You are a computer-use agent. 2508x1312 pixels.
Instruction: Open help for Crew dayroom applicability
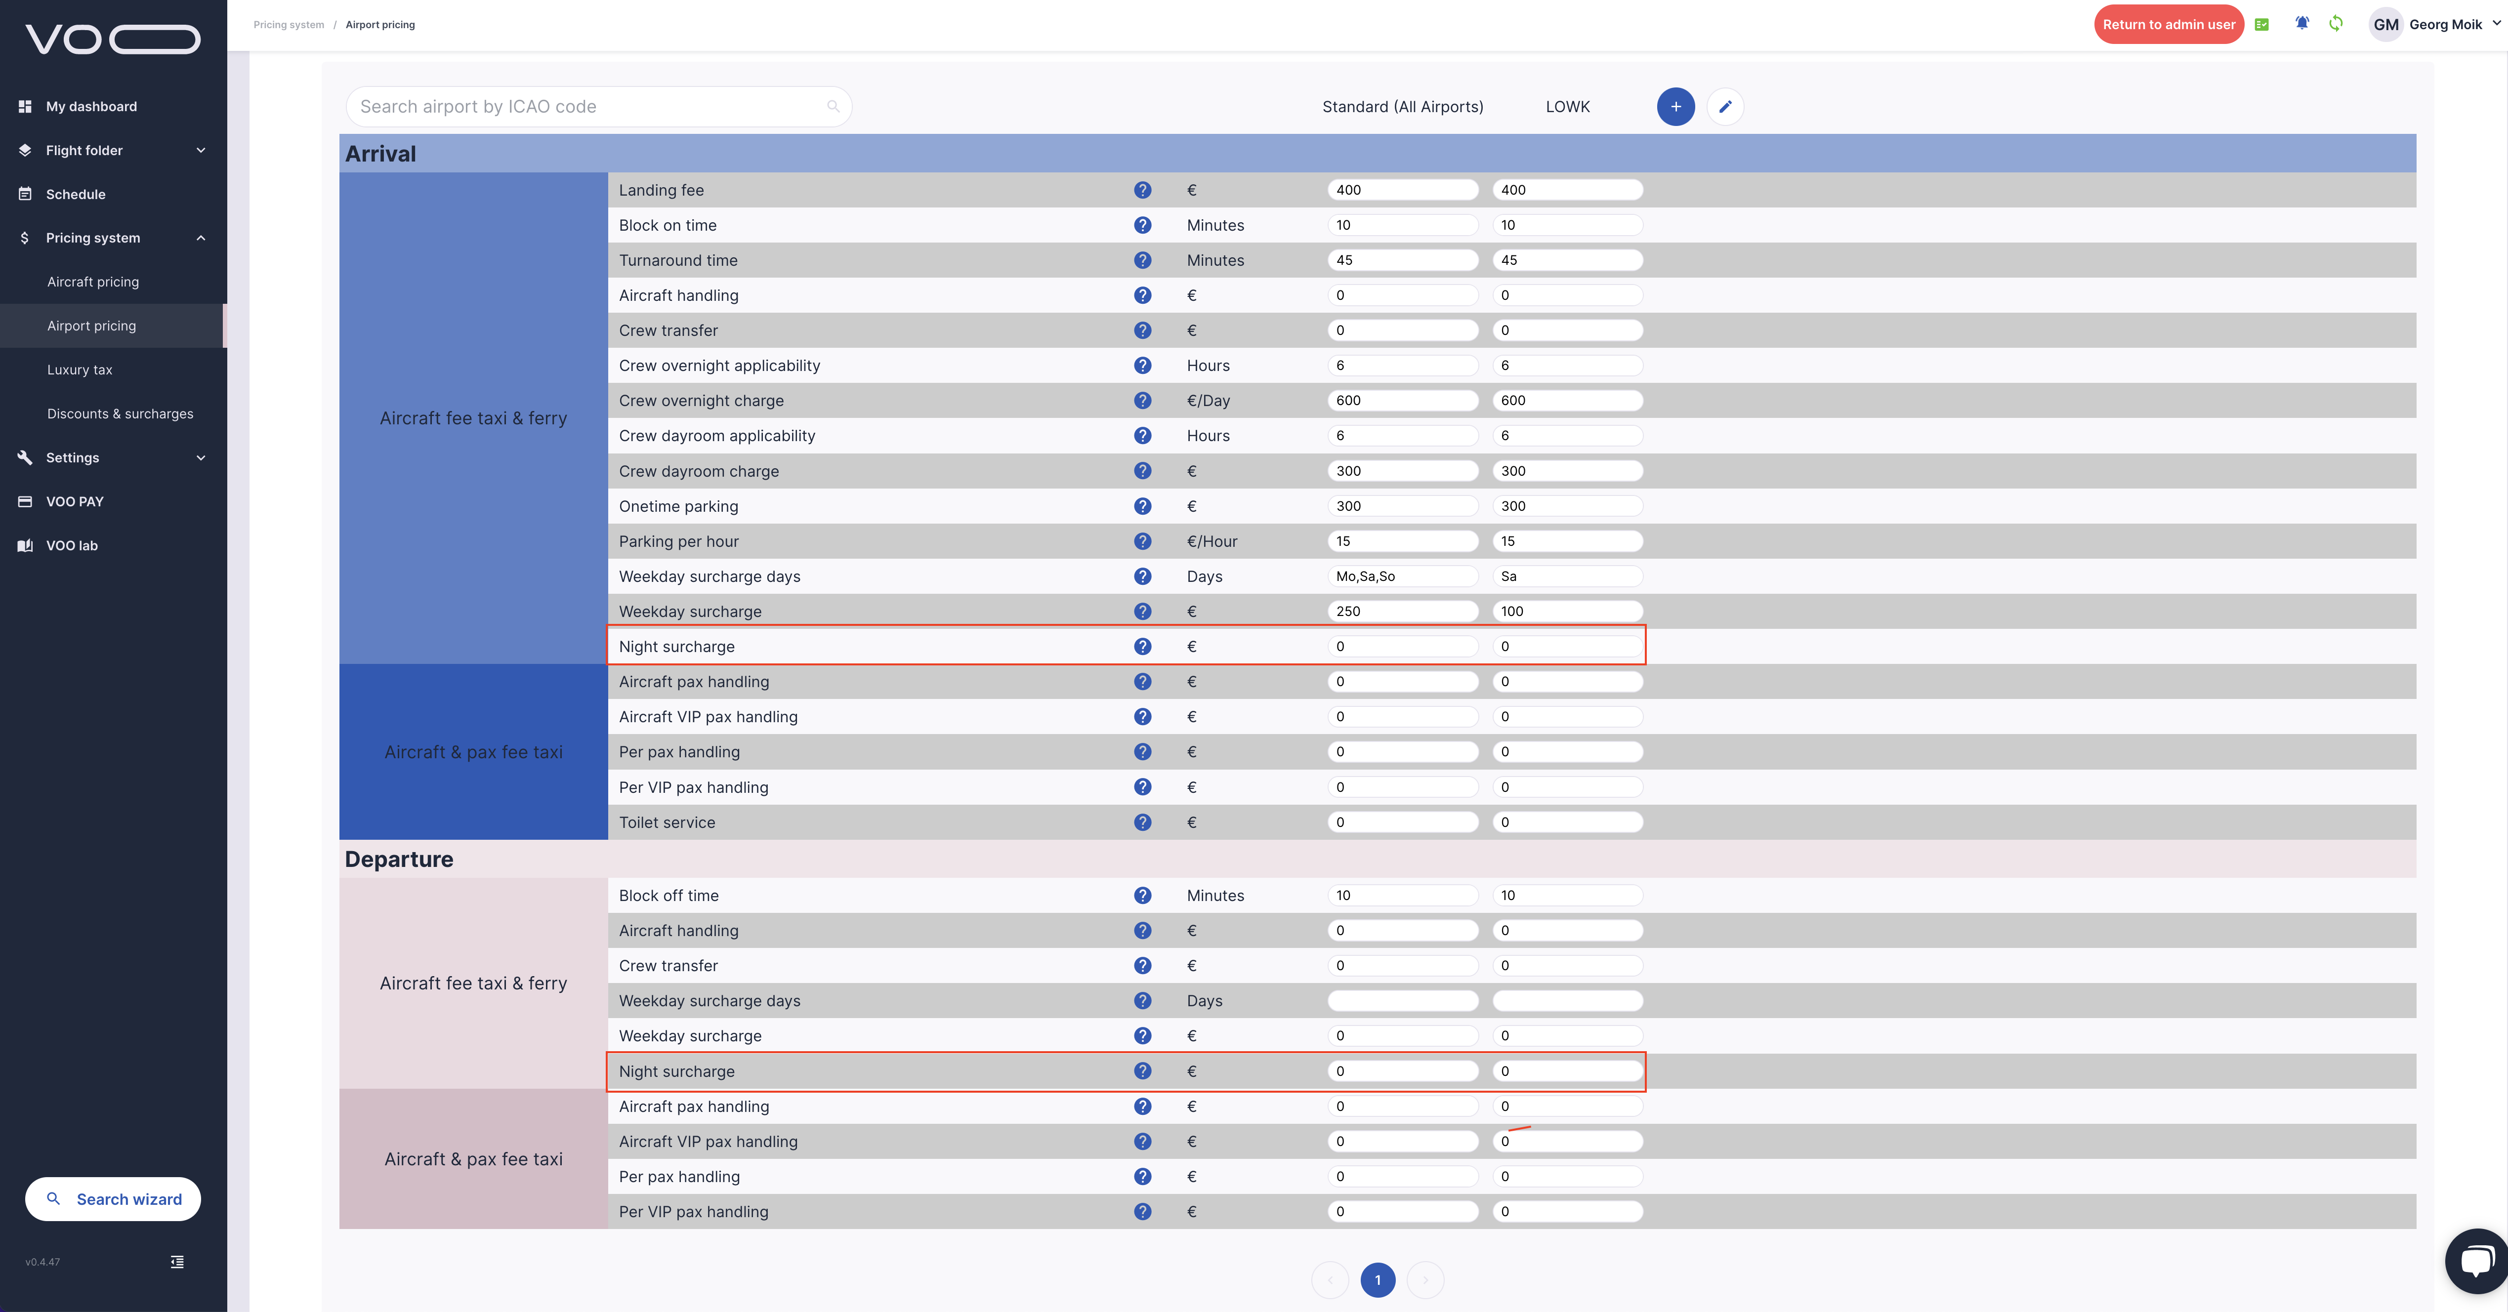[x=1142, y=435]
